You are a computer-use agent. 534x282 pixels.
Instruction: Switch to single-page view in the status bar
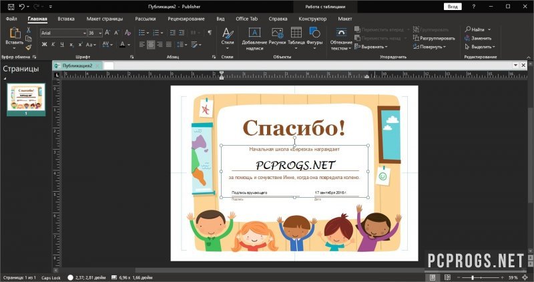433,277
